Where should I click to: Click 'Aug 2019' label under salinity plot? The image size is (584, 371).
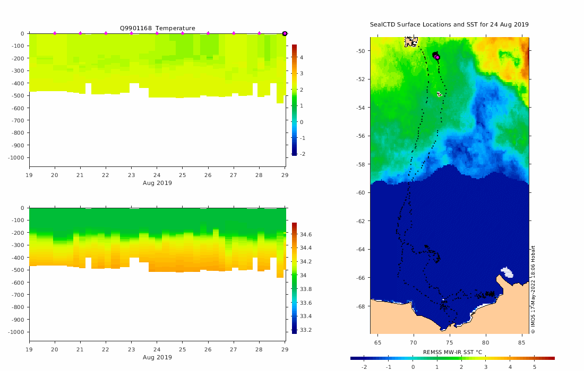[157, 357]
